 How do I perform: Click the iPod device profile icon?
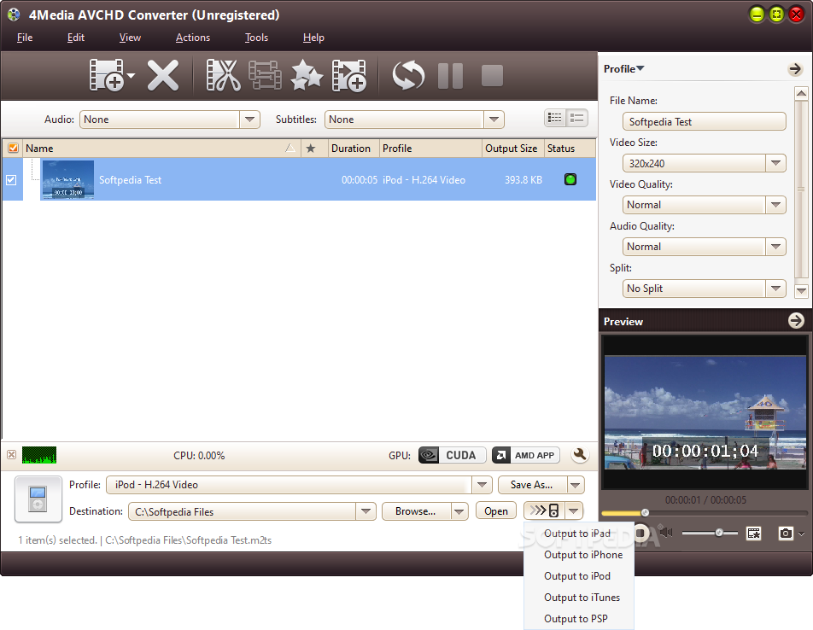pyautogui.click(x=38, y=499)
